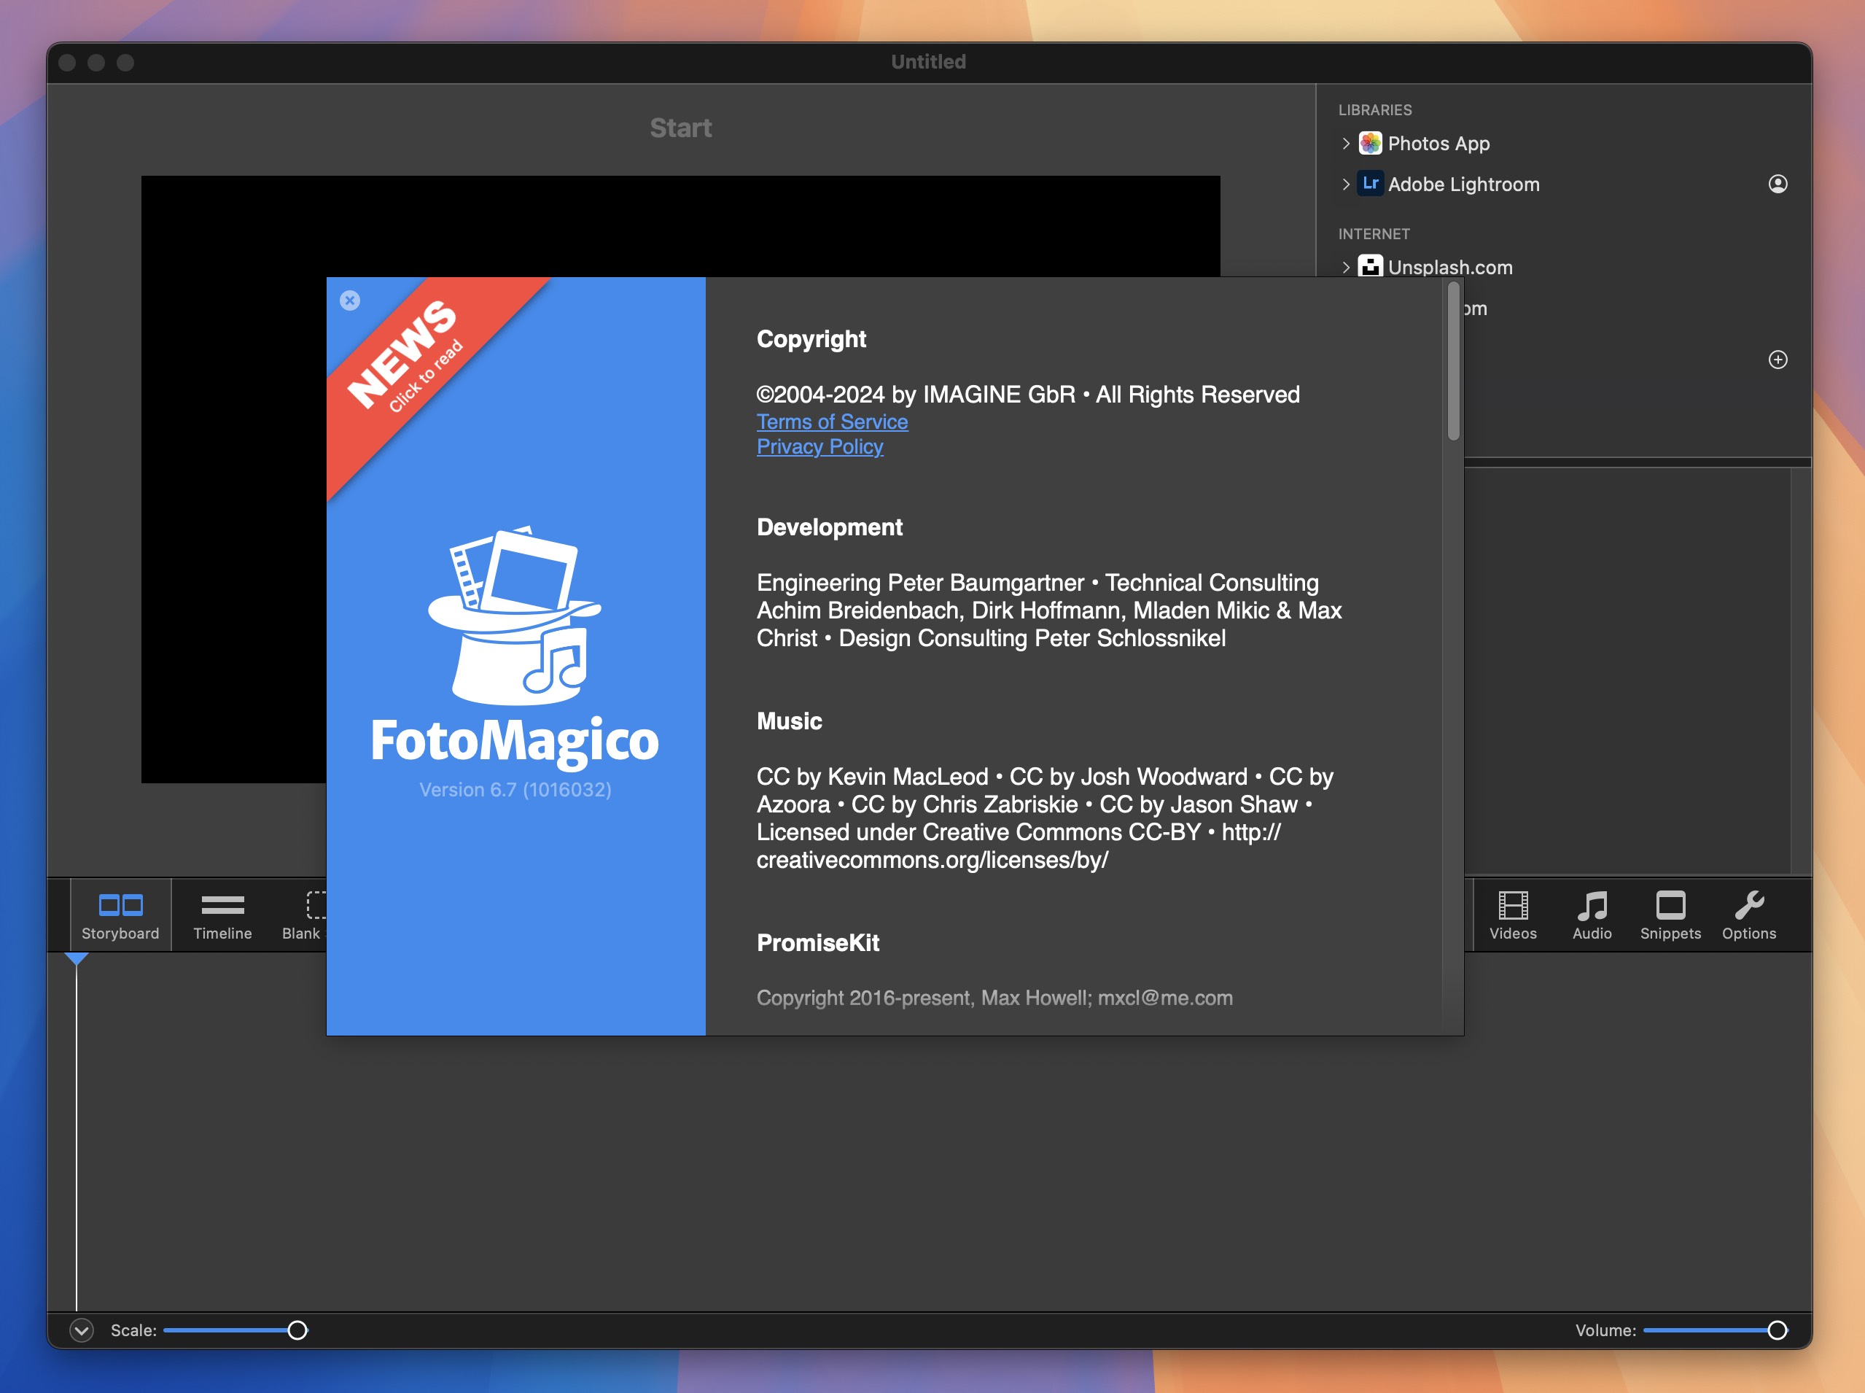
Task: Click the disclosure chevron beside Scale
Action: pos(82,1330)
